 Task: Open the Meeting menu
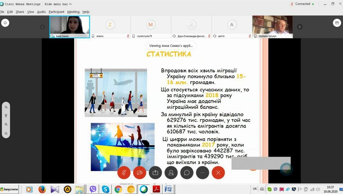click(73, 12)
